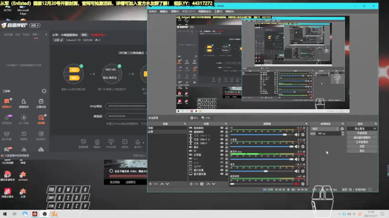Image resolution: width=389 pixels, height=218 pixels.
Task: Remove the selected scene in OBS
Action: [x=156, y=184]
